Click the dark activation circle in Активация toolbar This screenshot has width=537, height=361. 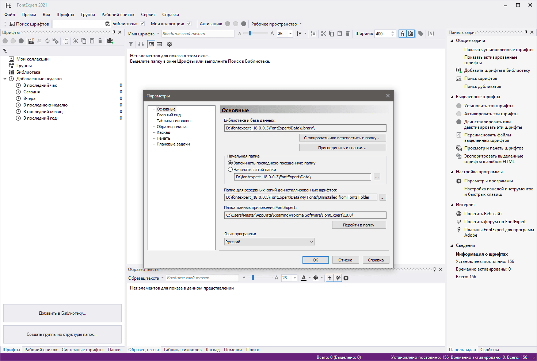[x=244, y=24]
